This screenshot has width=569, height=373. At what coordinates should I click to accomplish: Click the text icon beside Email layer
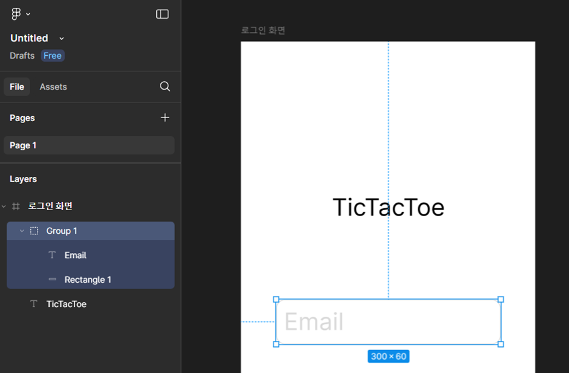coord(52,255)
